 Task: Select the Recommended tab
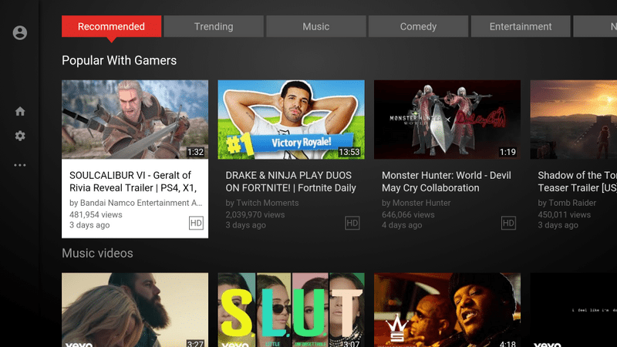(x=111, y=26)
